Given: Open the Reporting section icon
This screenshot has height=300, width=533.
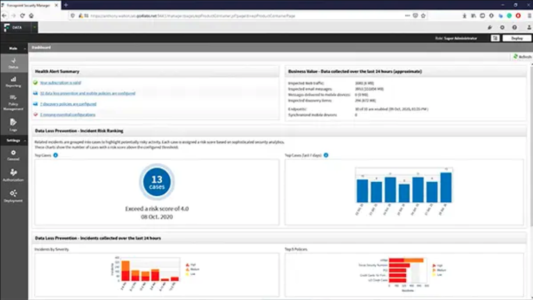Looking at the screenshot, I should (x=14, y=80).
